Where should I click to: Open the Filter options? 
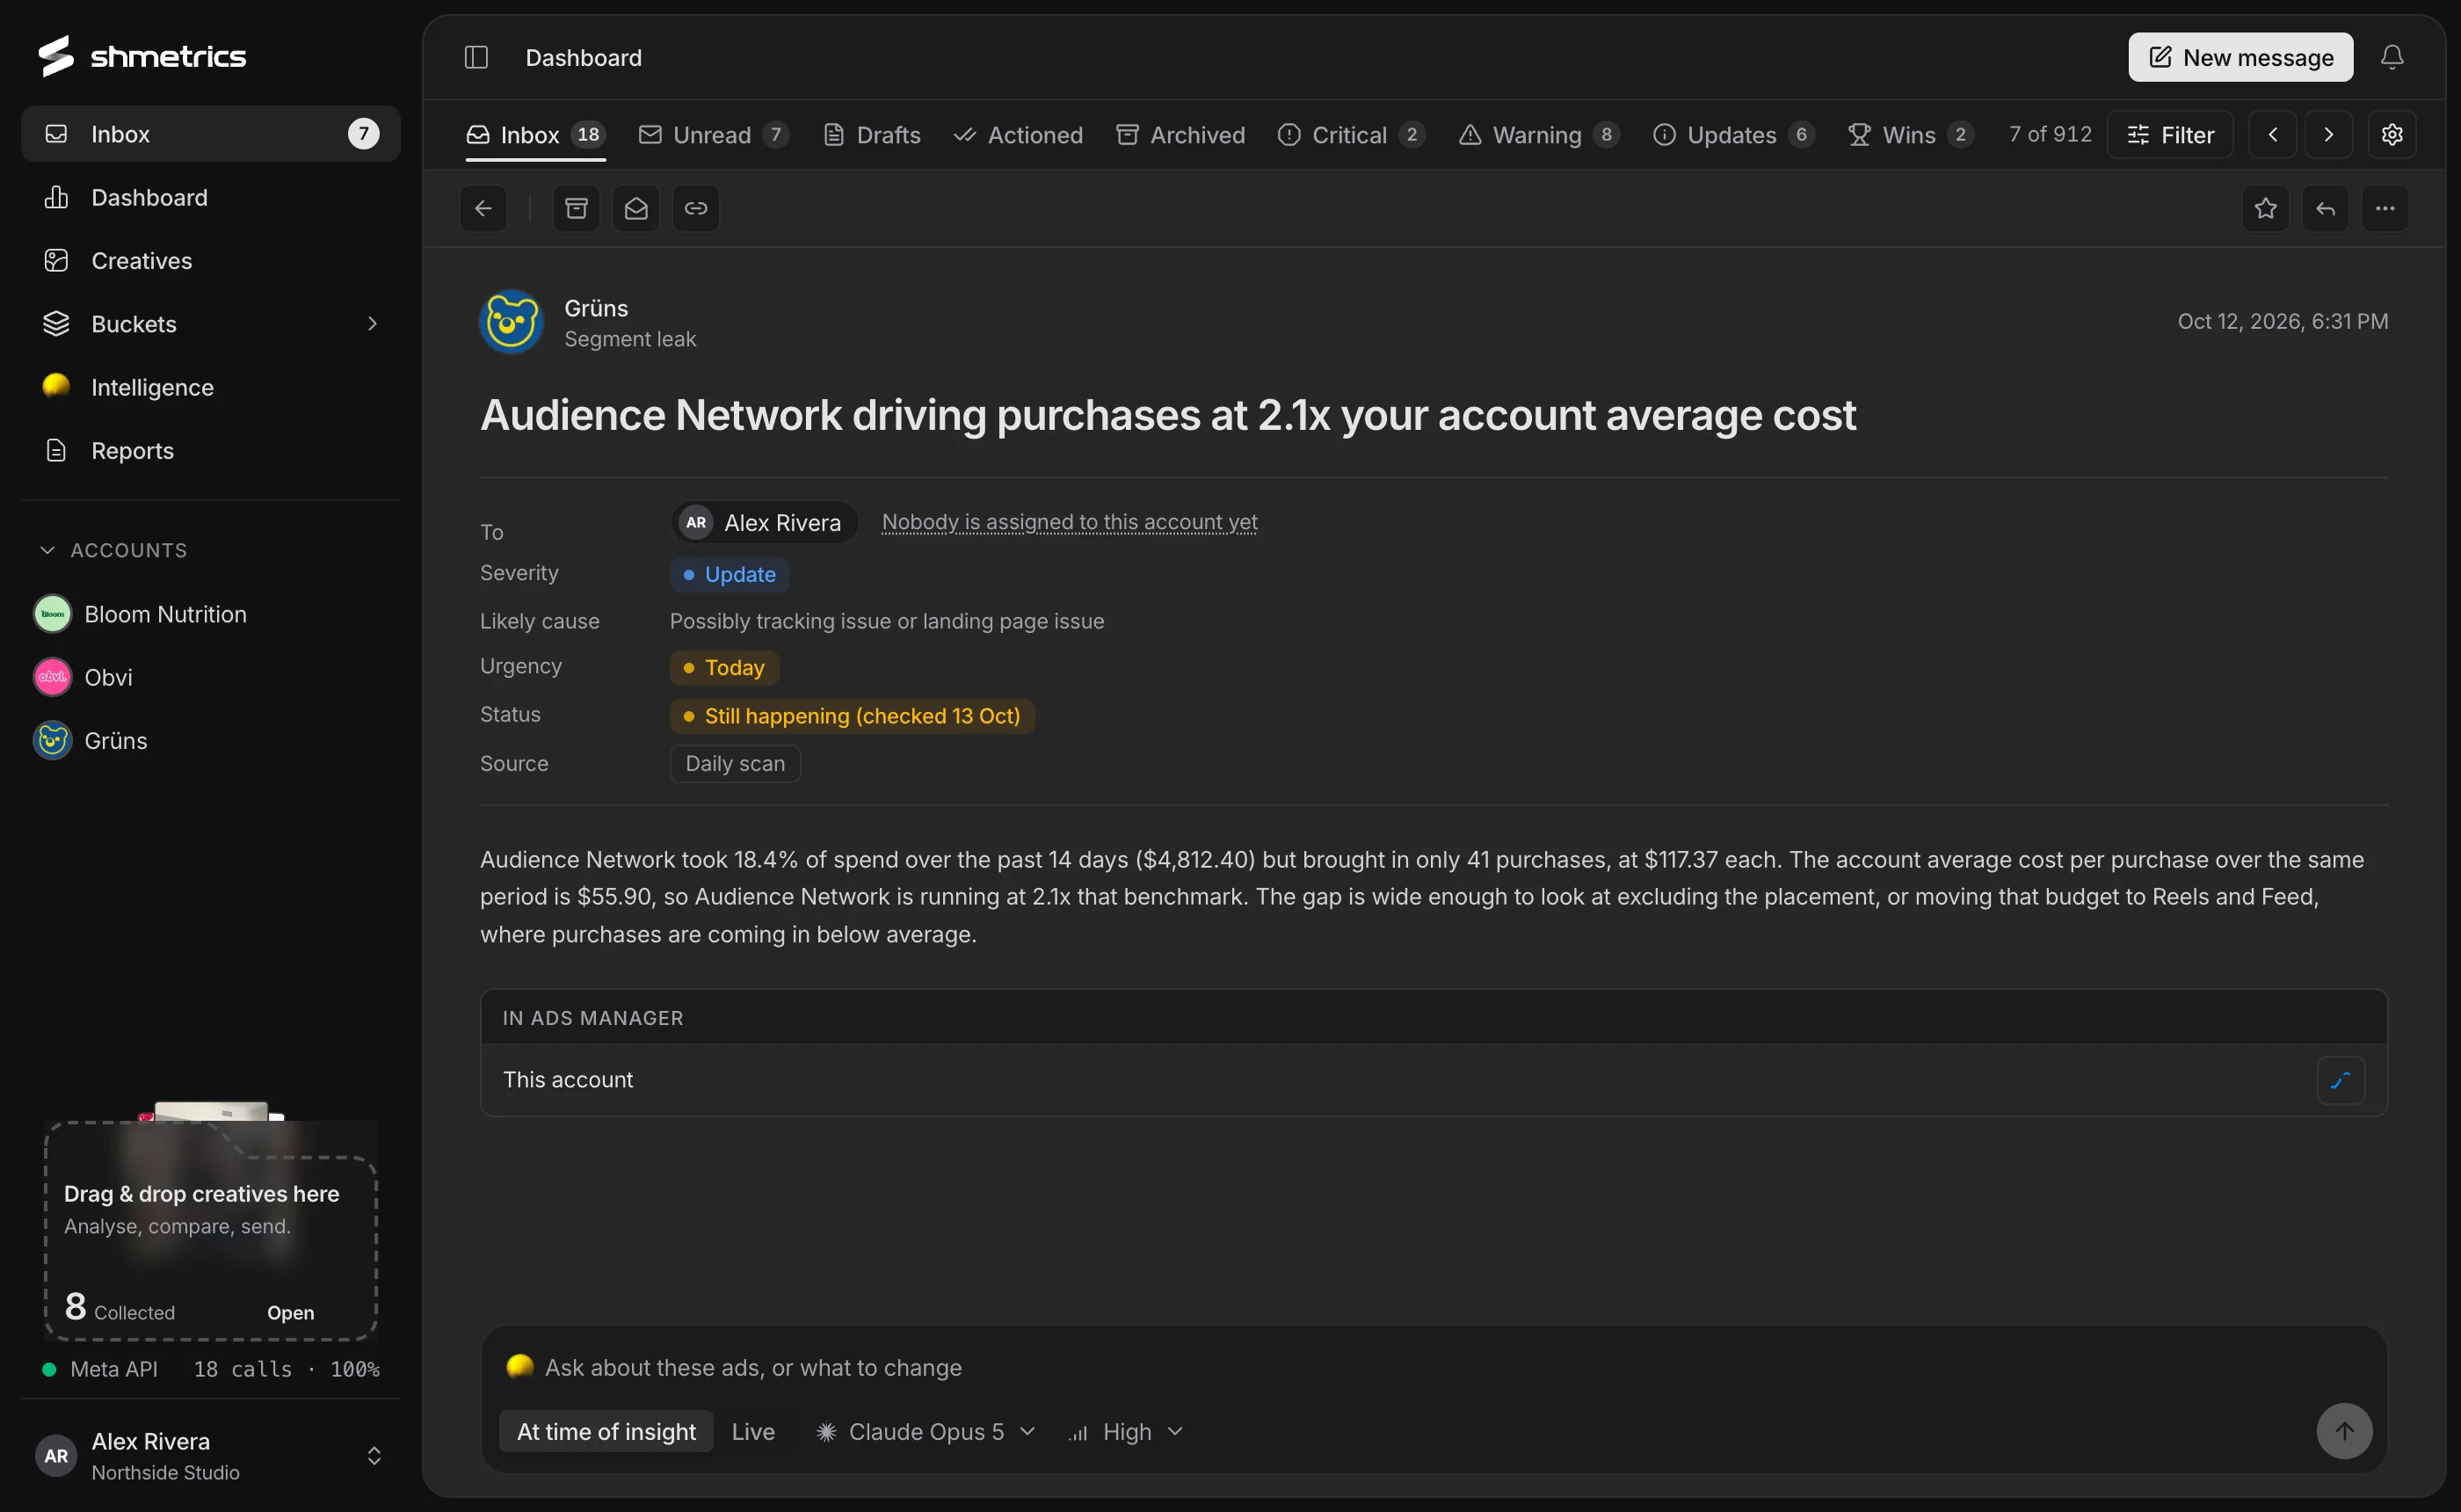(2170, 134)
